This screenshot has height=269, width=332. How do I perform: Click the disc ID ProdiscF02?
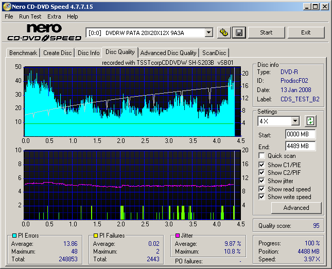tap(294, 81)
